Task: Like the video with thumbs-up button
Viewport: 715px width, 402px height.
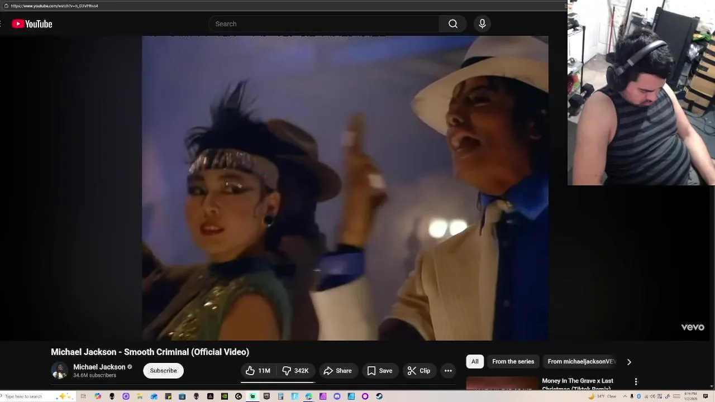Action: click(x=258, y=371)
